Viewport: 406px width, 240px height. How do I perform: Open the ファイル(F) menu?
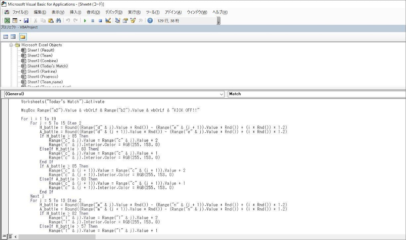(20, 12)
